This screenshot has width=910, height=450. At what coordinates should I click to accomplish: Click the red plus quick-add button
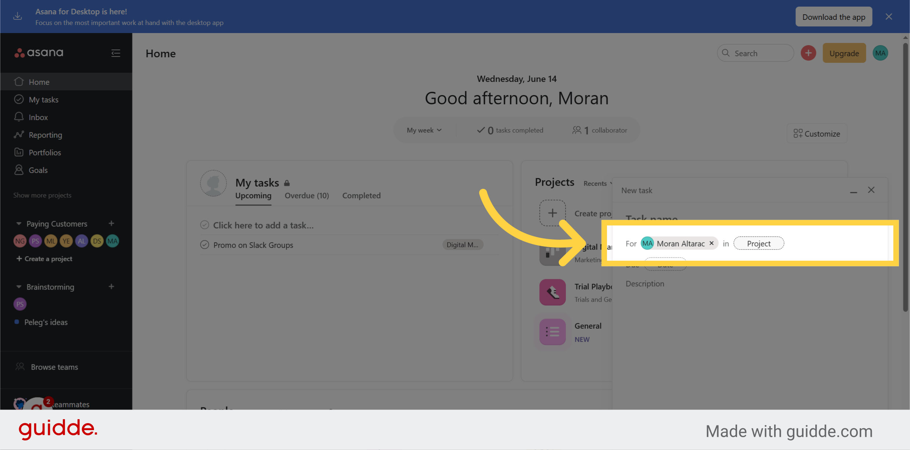pyautogui.click(x=808, y=53)
